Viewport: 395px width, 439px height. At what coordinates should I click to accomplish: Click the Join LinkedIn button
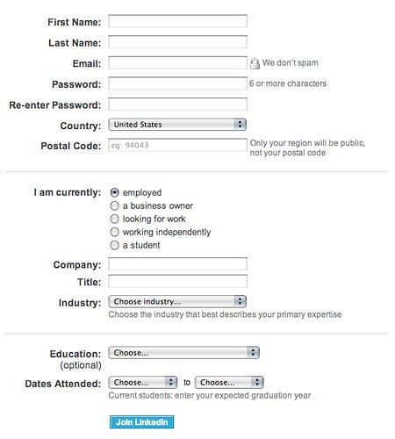click(142, 422)
